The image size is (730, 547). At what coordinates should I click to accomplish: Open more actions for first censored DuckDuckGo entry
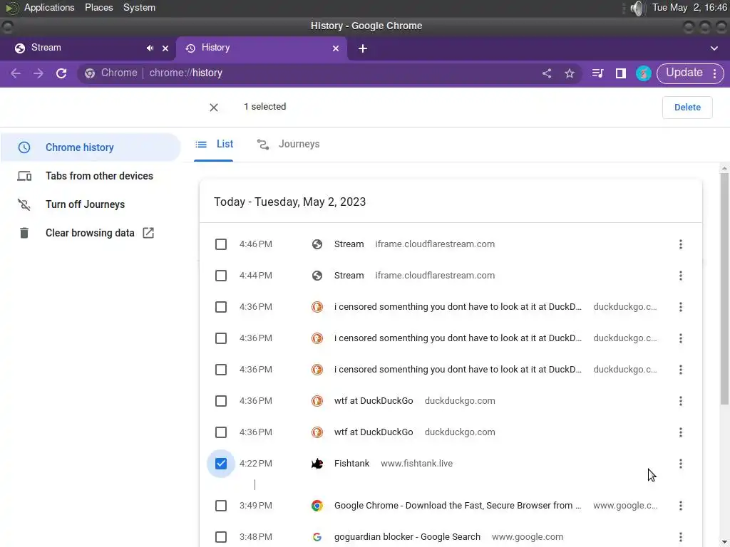pos(681,307)
